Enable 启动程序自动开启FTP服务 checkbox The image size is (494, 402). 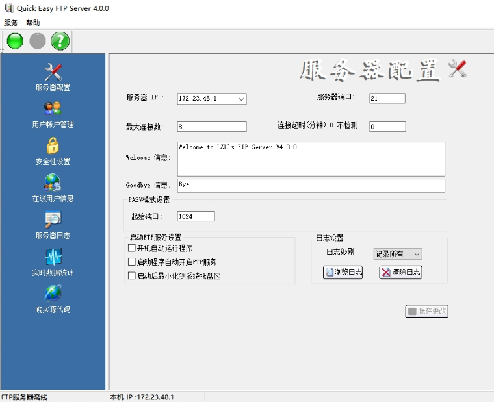[x=132, y=262]
